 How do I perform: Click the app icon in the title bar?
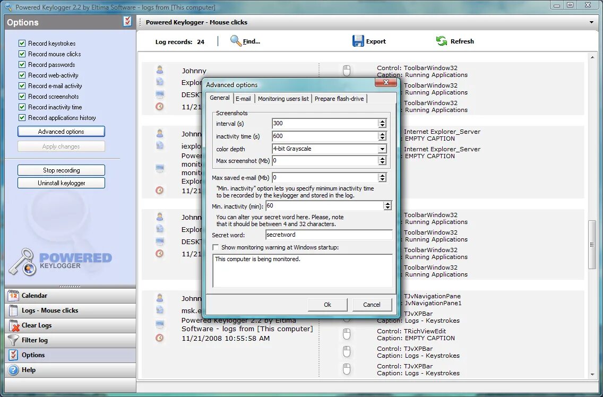(8, 7)
